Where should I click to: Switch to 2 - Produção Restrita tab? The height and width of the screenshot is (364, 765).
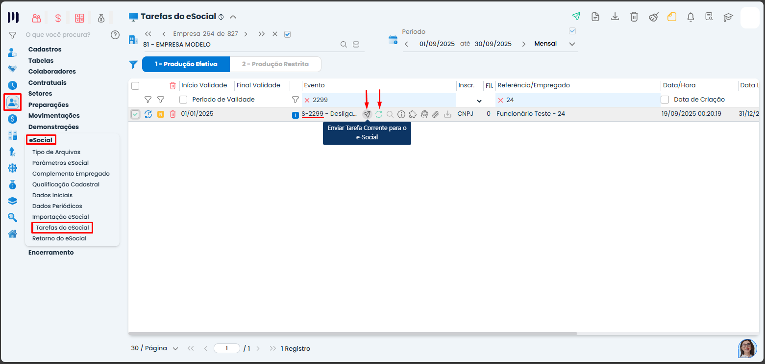point(275,64)
